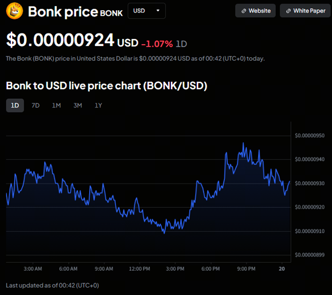
Task: Click the $0.00000950 price axis label
Action: (x=309, y=135)
